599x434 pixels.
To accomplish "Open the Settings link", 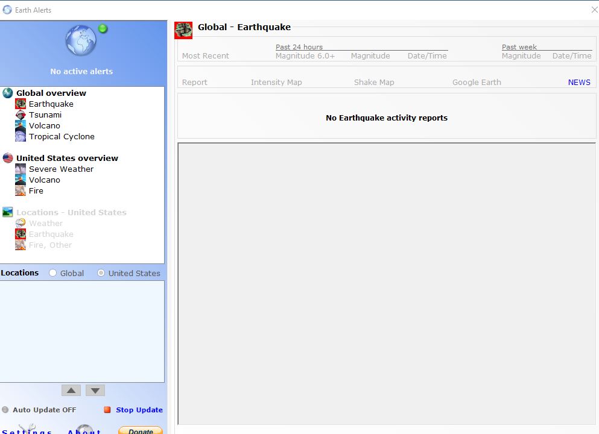I will click(27, 432).
